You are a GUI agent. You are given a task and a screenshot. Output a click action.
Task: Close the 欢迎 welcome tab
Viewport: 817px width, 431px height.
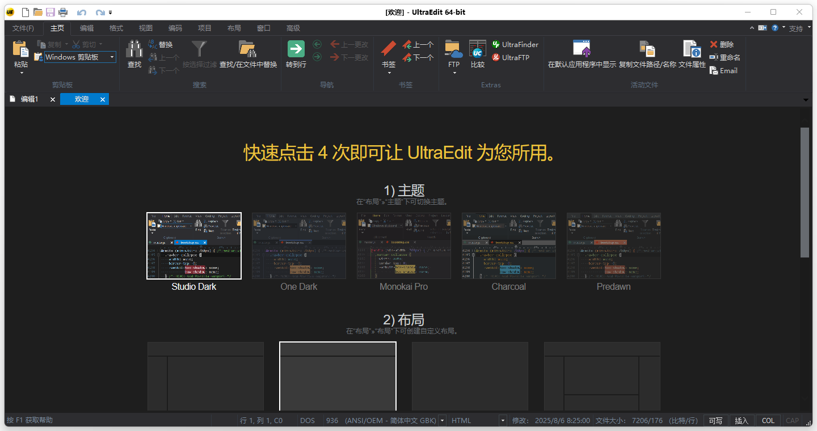coord(103,99)
